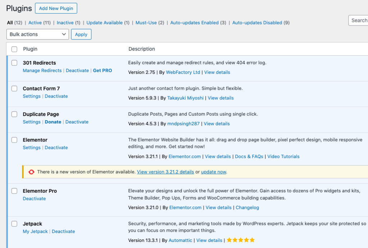
Task: Open Video Tutorials link
Action: (x=283, y=156)
